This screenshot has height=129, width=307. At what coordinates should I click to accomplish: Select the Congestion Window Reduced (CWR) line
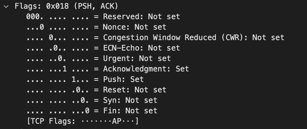(155, 37)
